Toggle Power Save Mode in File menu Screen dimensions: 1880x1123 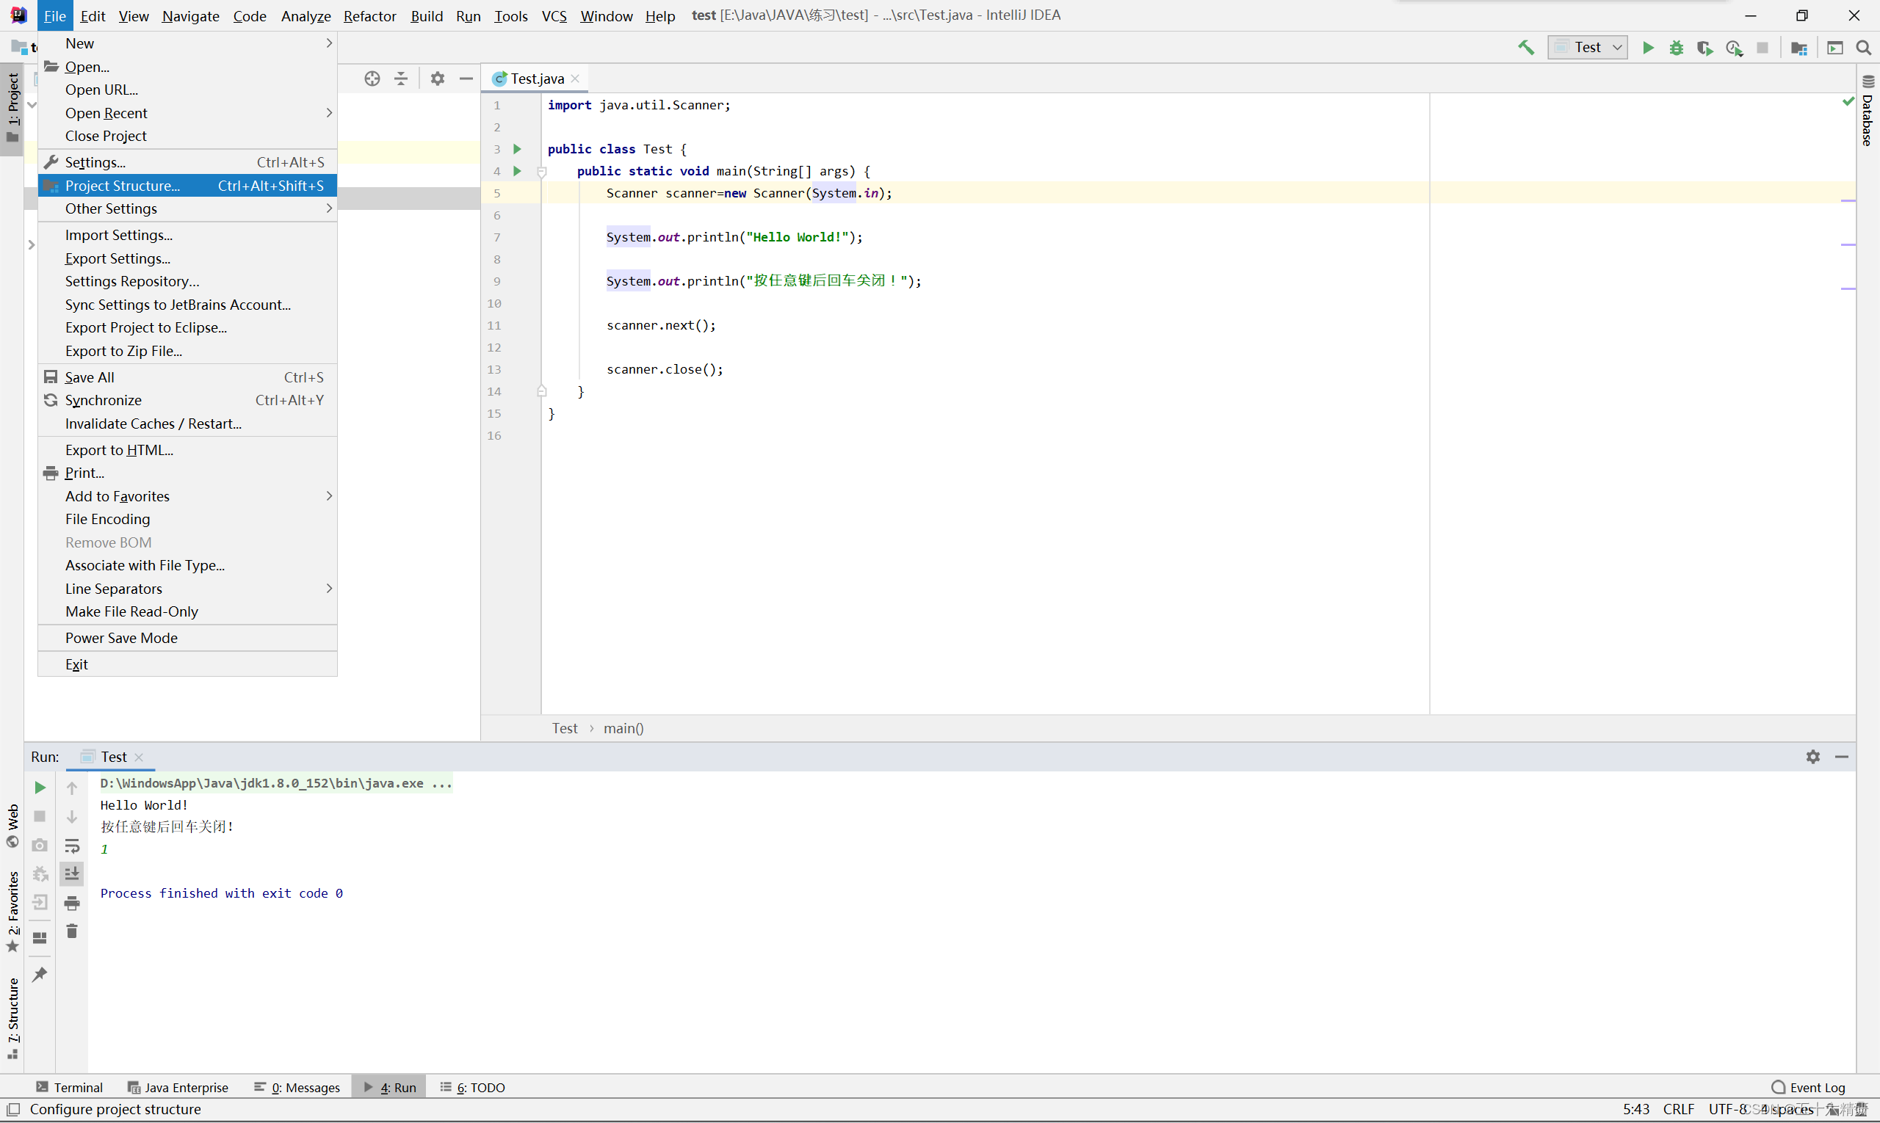click(x=121, y=638)
